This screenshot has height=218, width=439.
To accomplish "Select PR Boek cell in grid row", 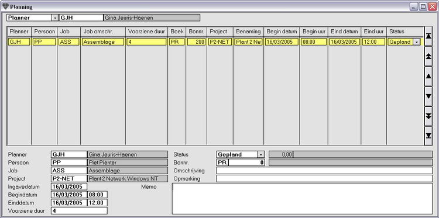I will point(177,42).
